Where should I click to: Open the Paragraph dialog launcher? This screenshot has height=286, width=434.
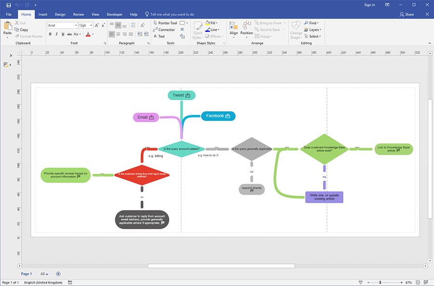tap(149, 43)
